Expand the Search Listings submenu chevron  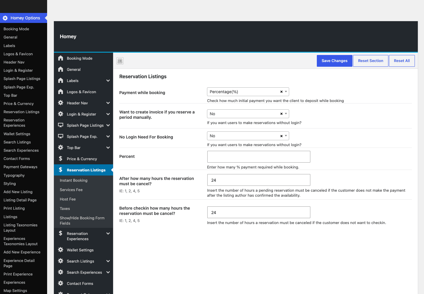pyautogui.click(x=108, y=261)
